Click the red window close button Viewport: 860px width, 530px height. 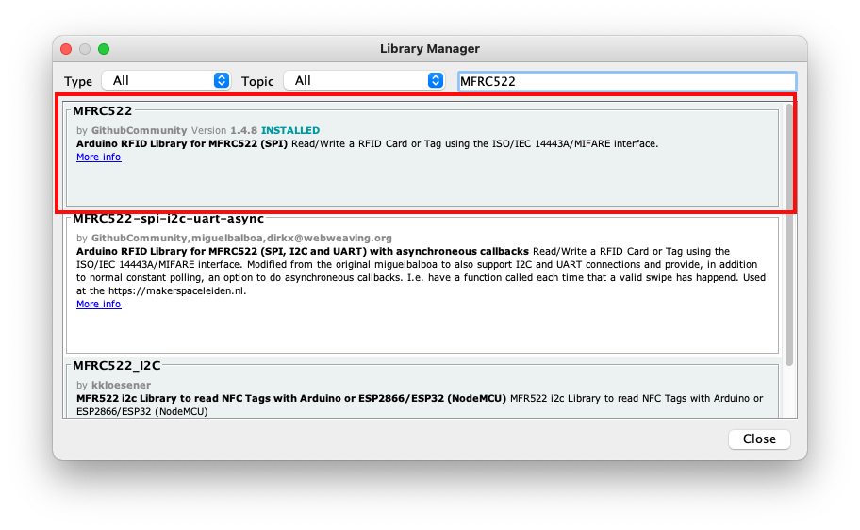click(x=66, y=49)
